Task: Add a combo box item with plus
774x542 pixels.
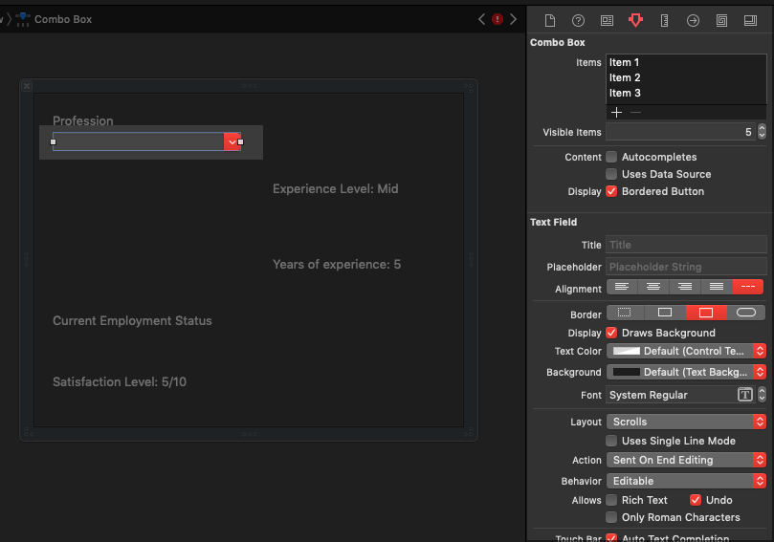Action: [x=616, y=112]
